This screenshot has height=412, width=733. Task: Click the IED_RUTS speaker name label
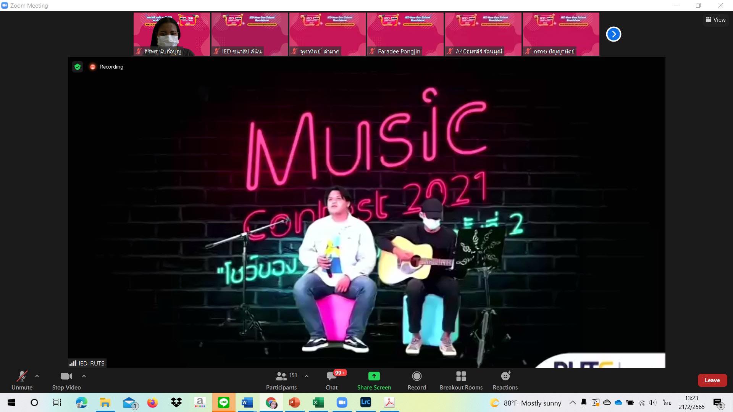point(87,363)
